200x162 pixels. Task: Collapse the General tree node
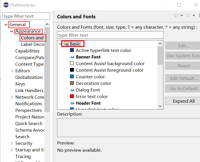[x=6, y=24]
